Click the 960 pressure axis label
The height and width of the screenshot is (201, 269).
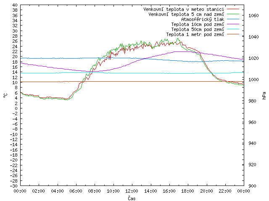coord(252,122)
